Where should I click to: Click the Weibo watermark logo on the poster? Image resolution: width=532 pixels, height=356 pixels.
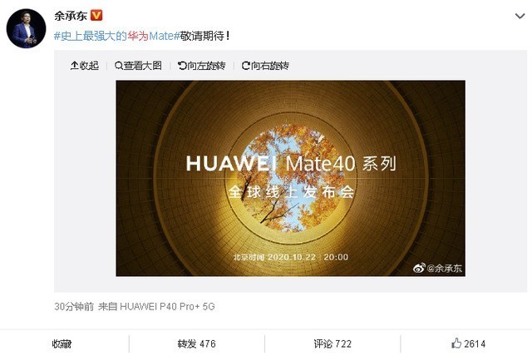pos(419,268)
